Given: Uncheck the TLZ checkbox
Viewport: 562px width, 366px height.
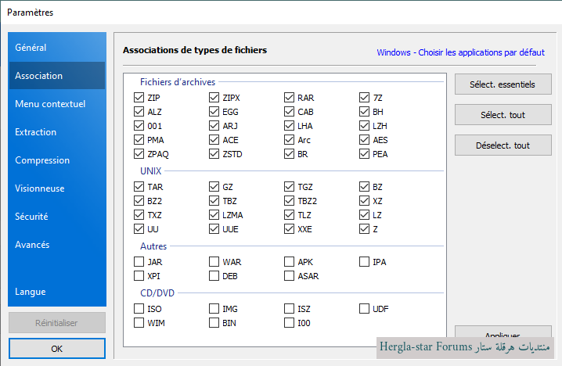Looking at the screenshot, I should 290,215.
